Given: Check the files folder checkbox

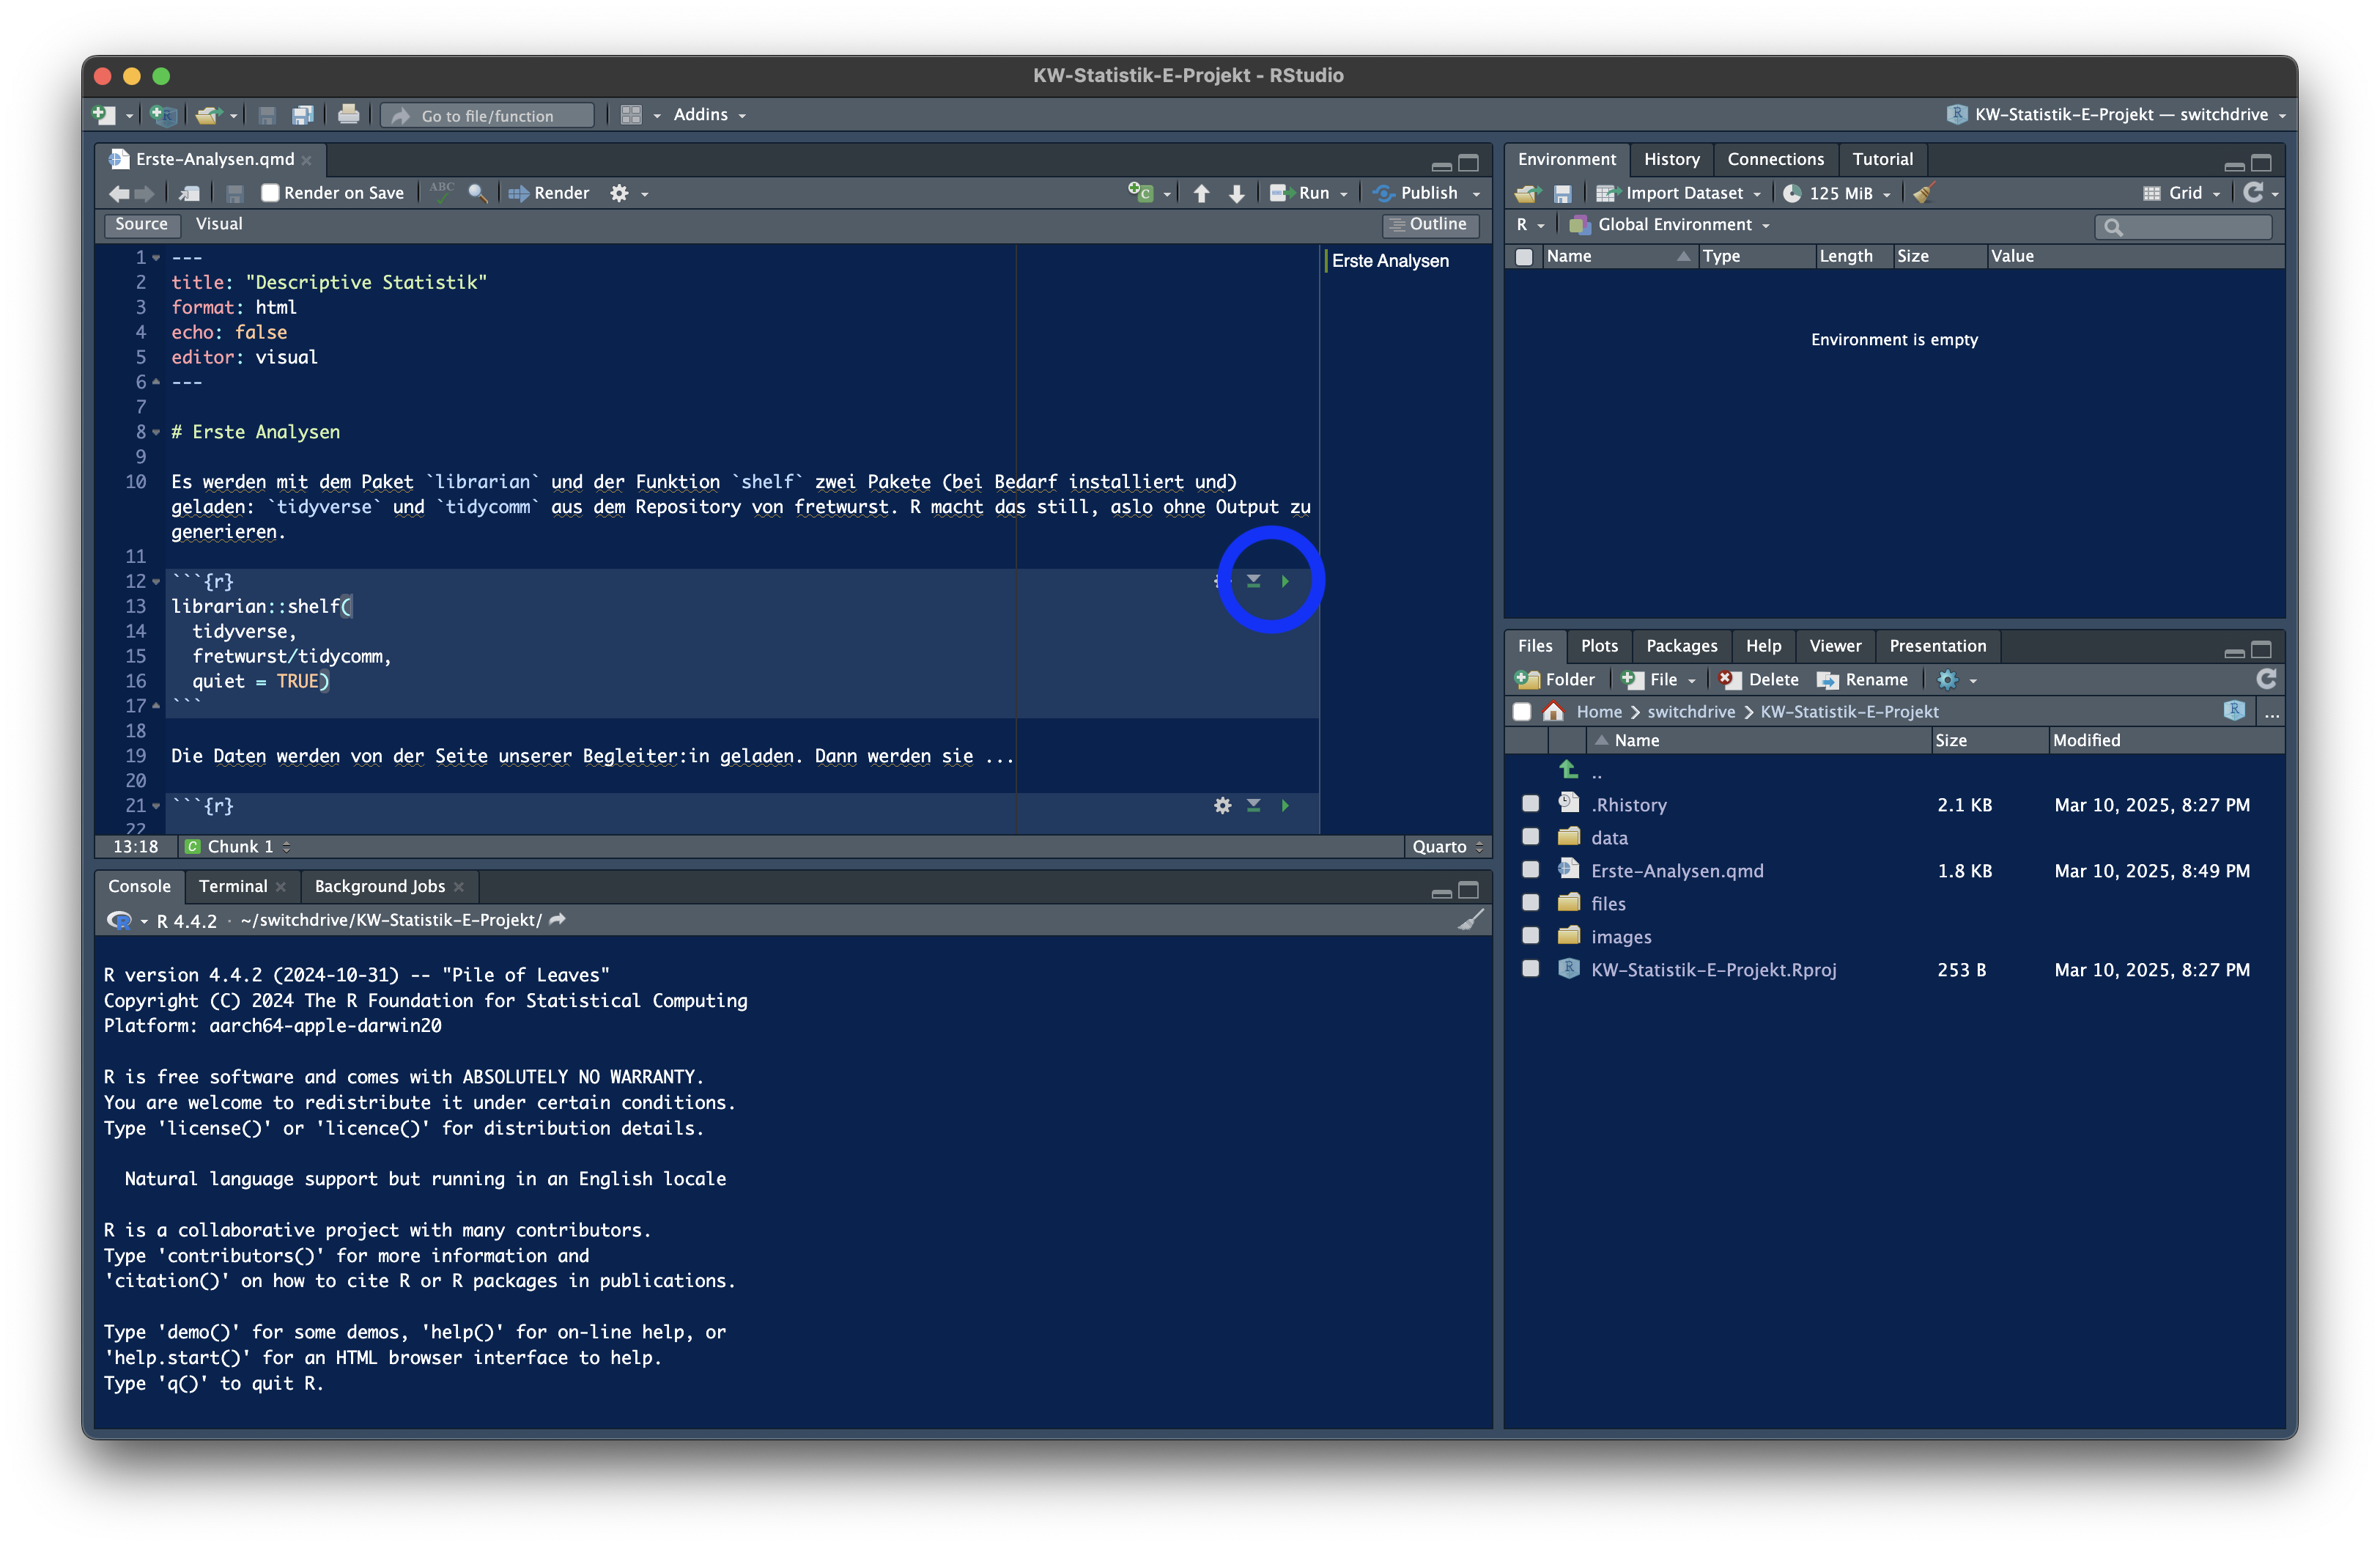Looking at the screenshot, I should point(1530,903).
